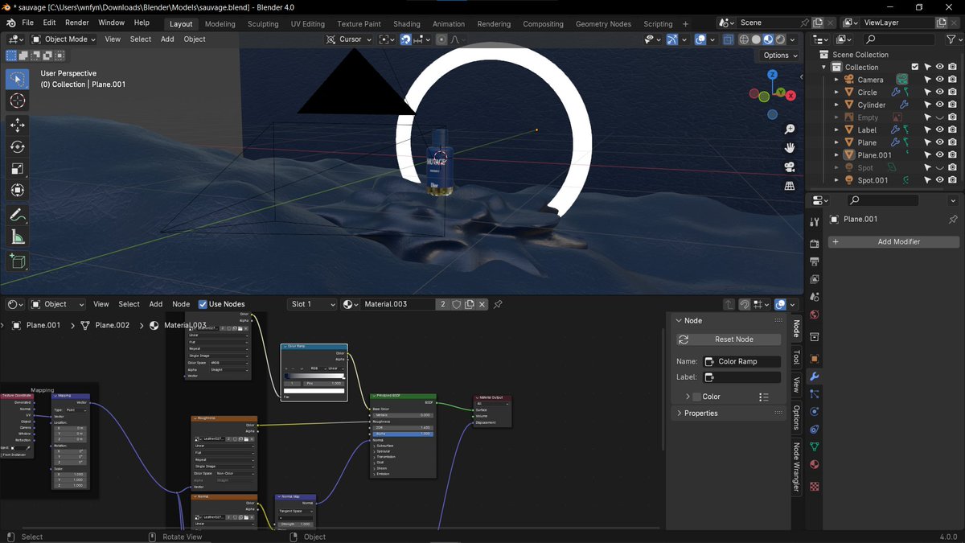Screen dimensions: 965x543
Task: Switch to rendered viewport shading
Action: coord(780,39)
